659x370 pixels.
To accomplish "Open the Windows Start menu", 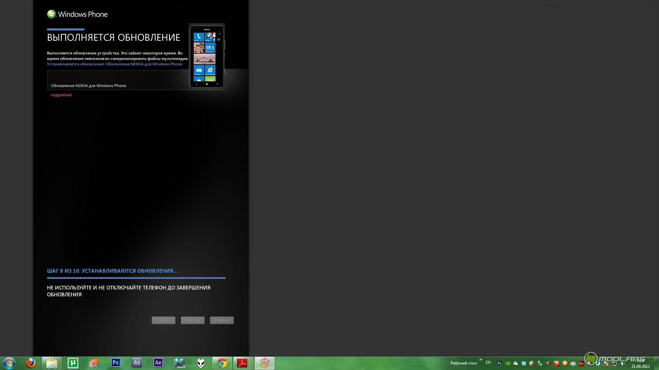I will click(x=9, y=363).
